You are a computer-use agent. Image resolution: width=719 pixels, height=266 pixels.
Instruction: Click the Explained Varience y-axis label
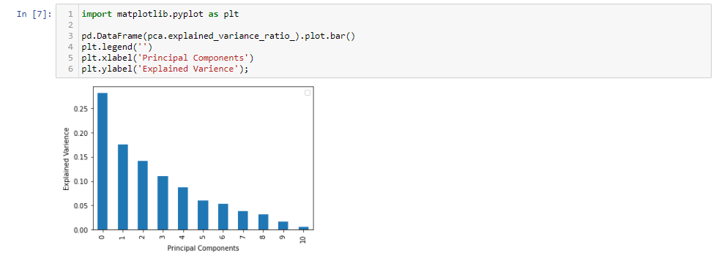66,159
